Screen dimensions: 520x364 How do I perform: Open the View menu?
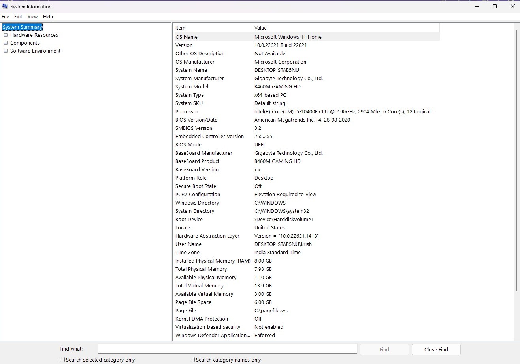[32, 17]
